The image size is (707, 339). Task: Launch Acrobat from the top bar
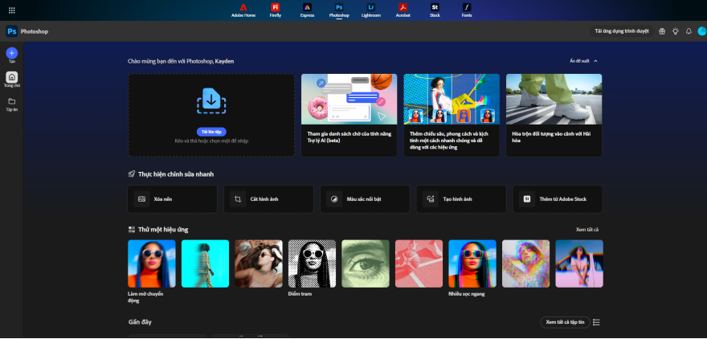403,10
